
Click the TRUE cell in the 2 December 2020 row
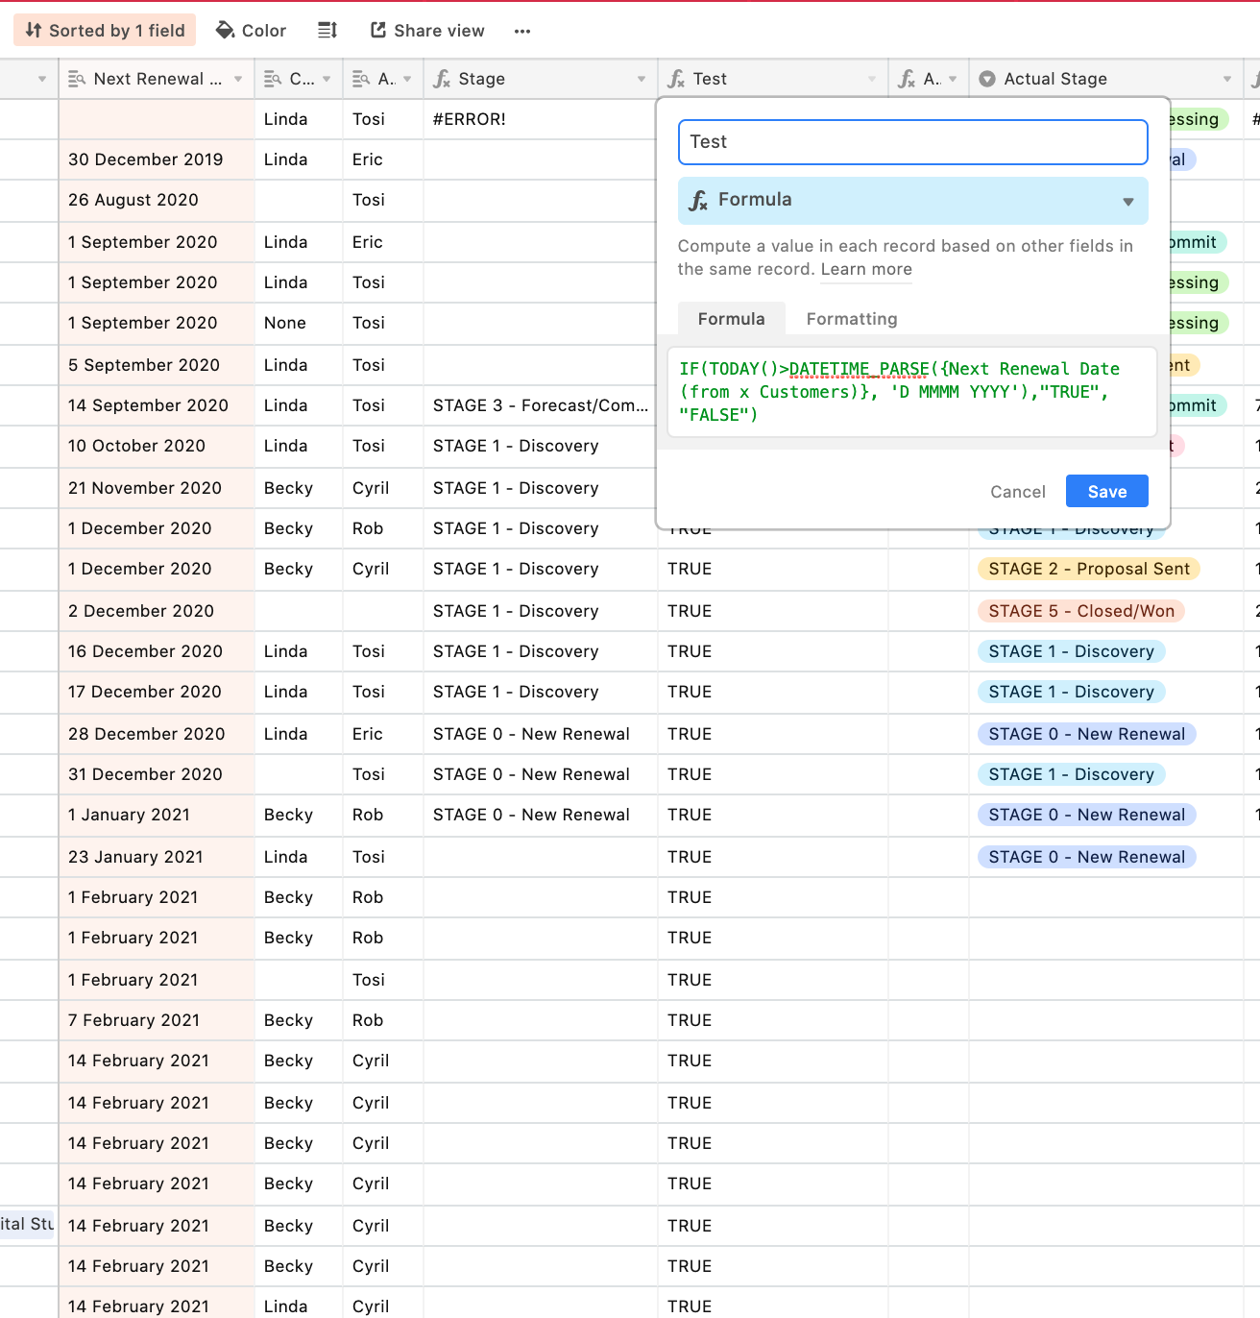tap(773, 611)
